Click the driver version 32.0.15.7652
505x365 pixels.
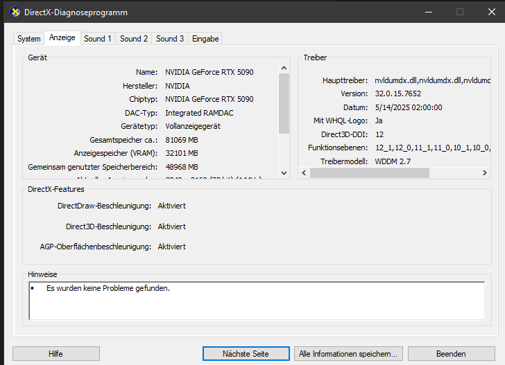click(x=398, y=94)
